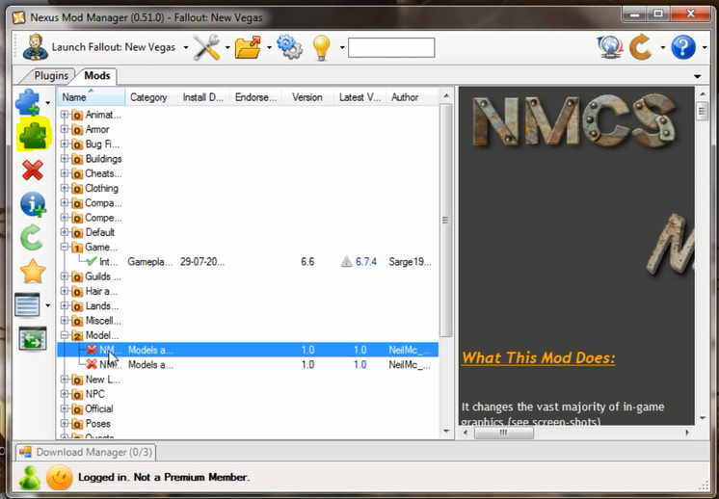Viewport: 719px width, 499px height.
Task: Toggle red X status of selected NM mod
Action: 92,350
